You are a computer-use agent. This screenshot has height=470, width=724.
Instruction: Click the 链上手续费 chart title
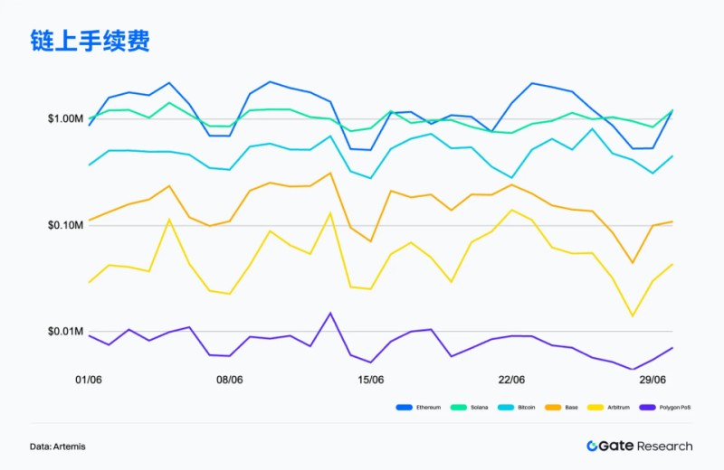[90, 42]
